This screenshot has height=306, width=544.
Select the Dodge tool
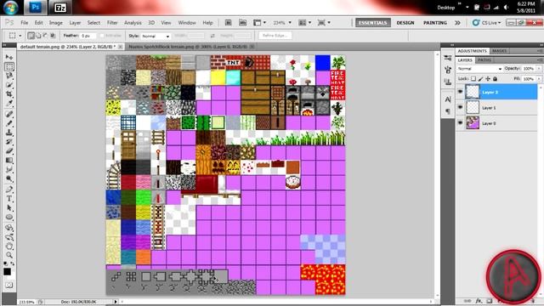point(9,179)
